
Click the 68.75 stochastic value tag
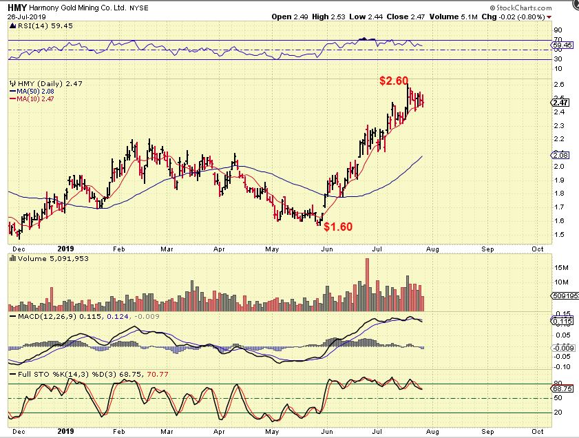coord(562,388)
